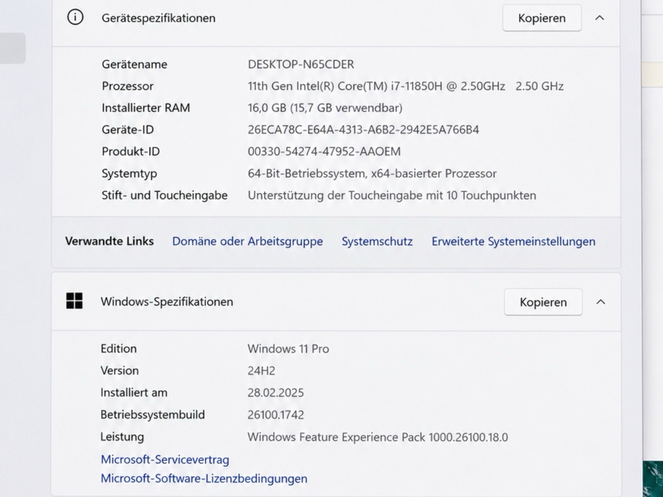This screenshot has width=663, height=497.
Task: Click the Leistung label
Action: click(122, 437)
